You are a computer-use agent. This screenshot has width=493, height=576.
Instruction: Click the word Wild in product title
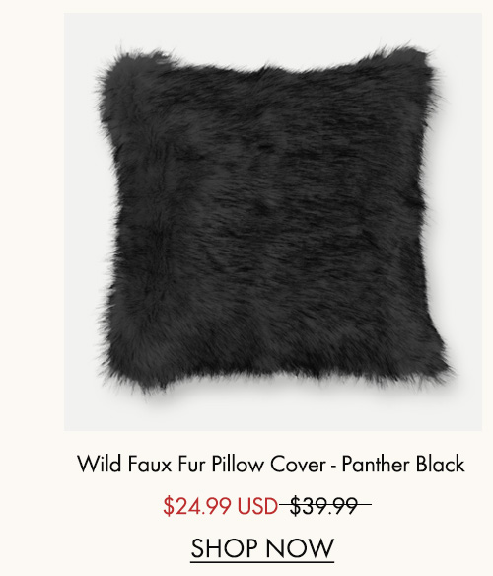(x=99, y=464)
